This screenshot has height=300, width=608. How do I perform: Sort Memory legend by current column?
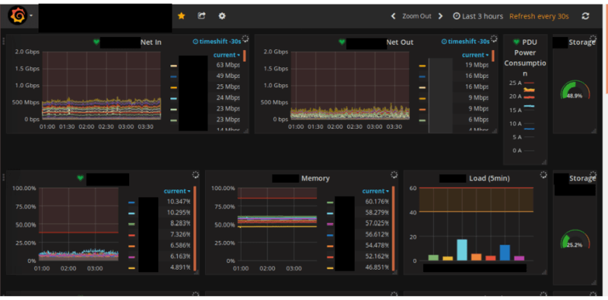[x=375, y=191]
